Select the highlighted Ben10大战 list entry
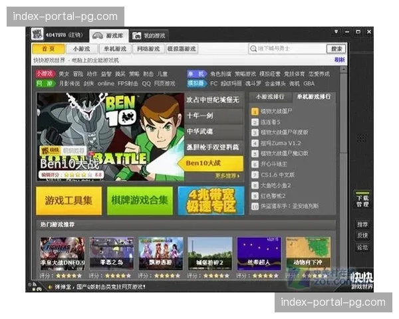399x319 pixels. (211, 163)
